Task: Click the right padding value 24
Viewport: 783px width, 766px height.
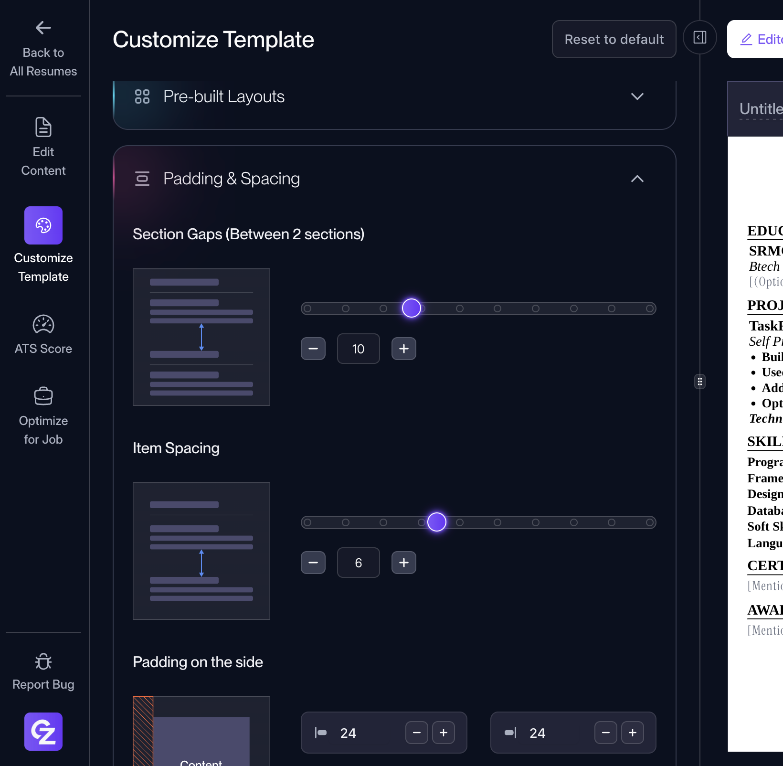Action: click(x=537, y=733)
